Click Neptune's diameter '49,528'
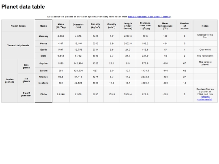This screenshot has width=219, height=164. [78, 83]
